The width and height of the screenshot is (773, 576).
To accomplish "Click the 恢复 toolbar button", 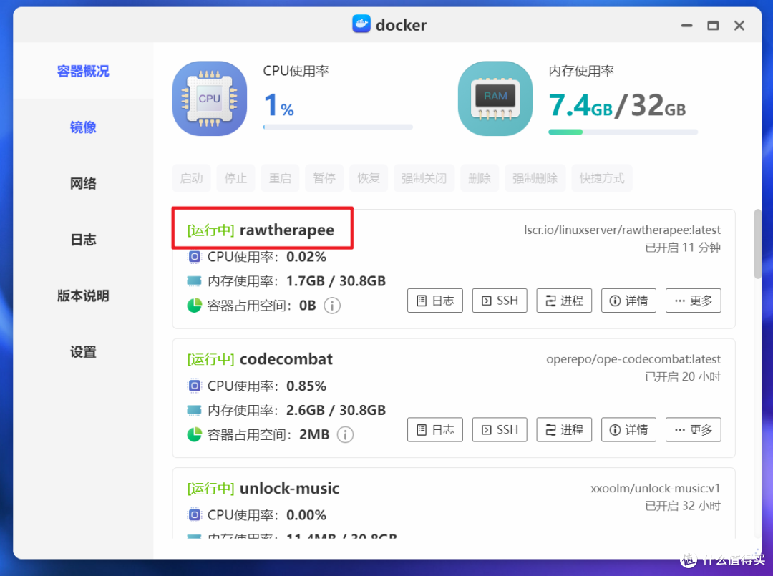I will pos(369,178).
